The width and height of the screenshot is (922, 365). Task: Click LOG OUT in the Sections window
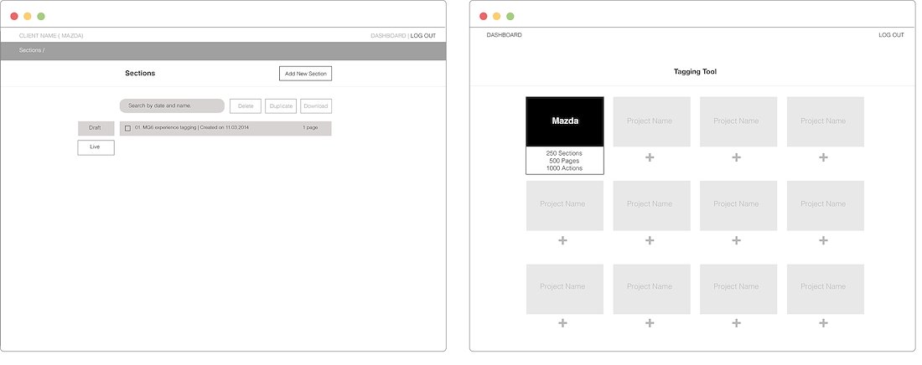pyautogui.click(x=423, y=36)
